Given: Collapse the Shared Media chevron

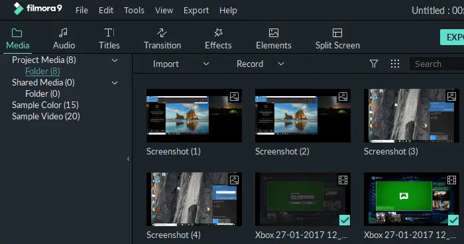Looking at the screenshot, I should 115,83.
